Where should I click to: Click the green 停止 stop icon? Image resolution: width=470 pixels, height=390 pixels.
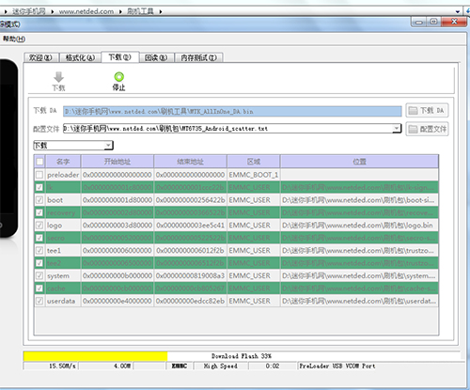(118, 77)
